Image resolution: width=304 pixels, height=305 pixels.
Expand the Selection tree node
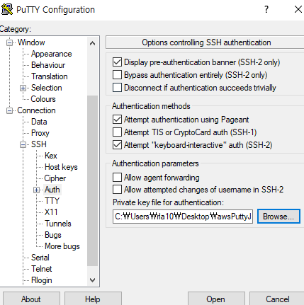(23, 88)
